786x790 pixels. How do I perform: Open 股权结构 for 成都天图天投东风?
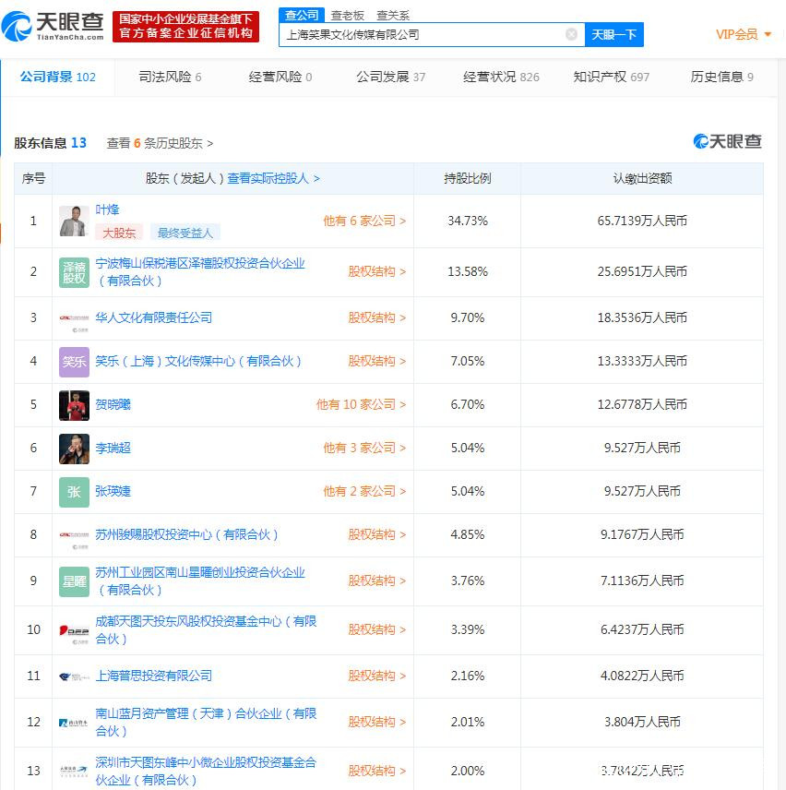coord(376,629)
